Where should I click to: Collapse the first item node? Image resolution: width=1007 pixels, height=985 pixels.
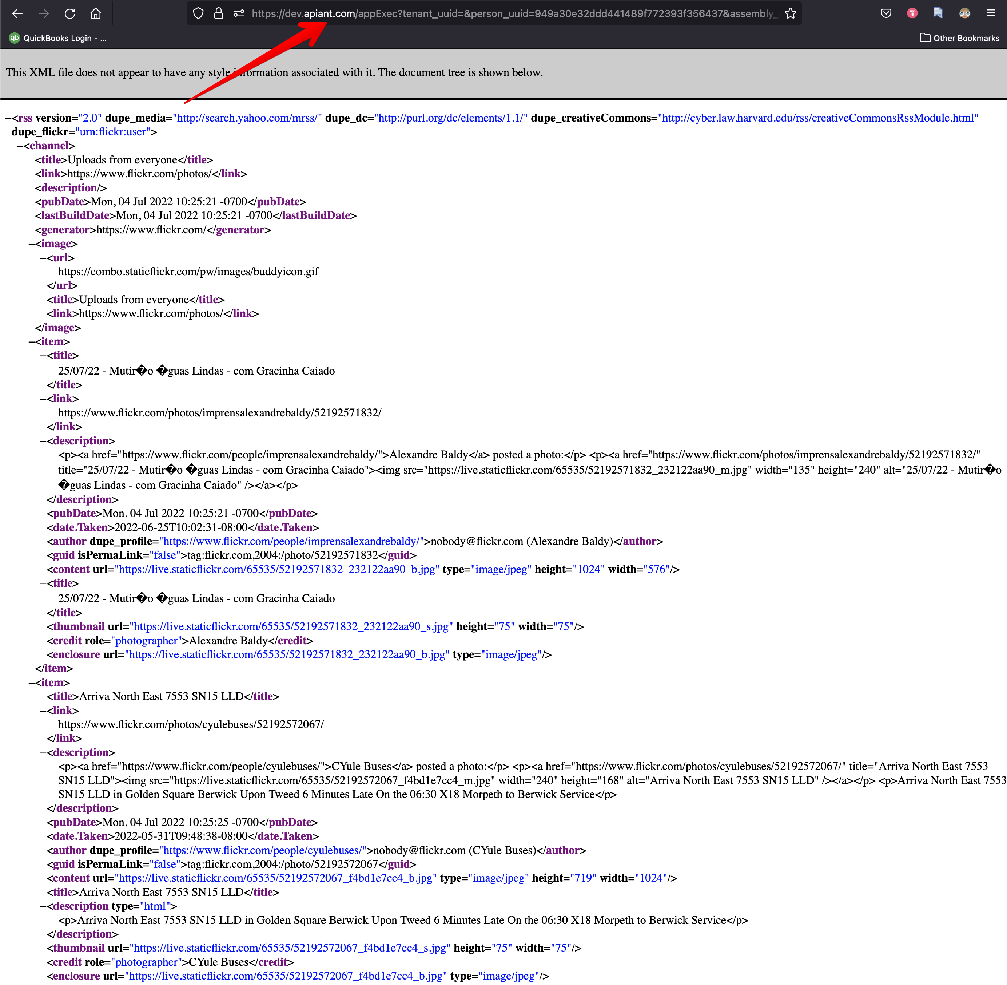tap(32, 341)
